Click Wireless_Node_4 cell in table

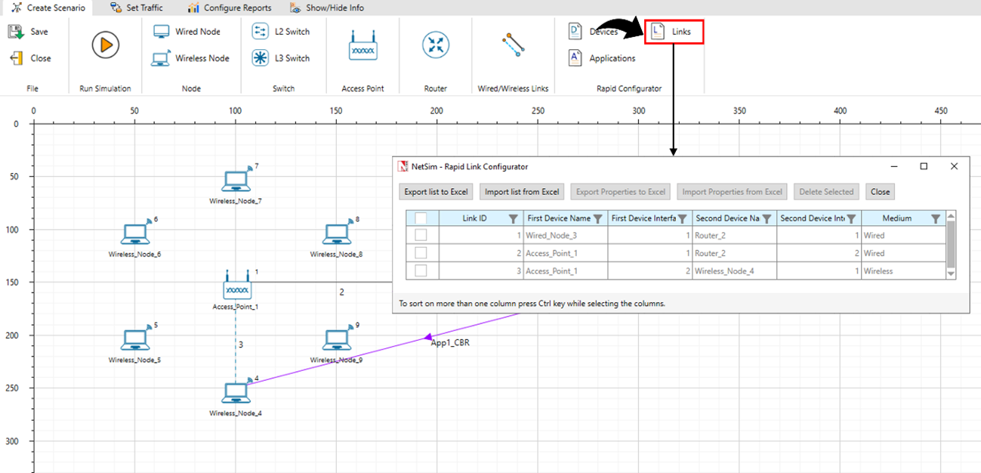734,271
